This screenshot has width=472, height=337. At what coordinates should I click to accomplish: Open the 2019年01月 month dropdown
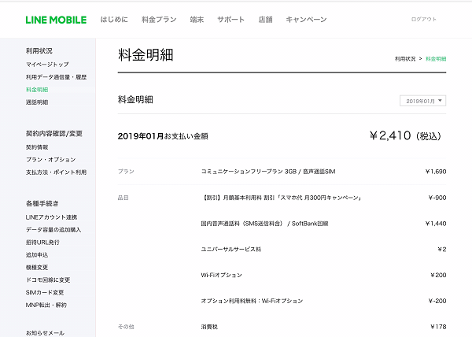422,101
